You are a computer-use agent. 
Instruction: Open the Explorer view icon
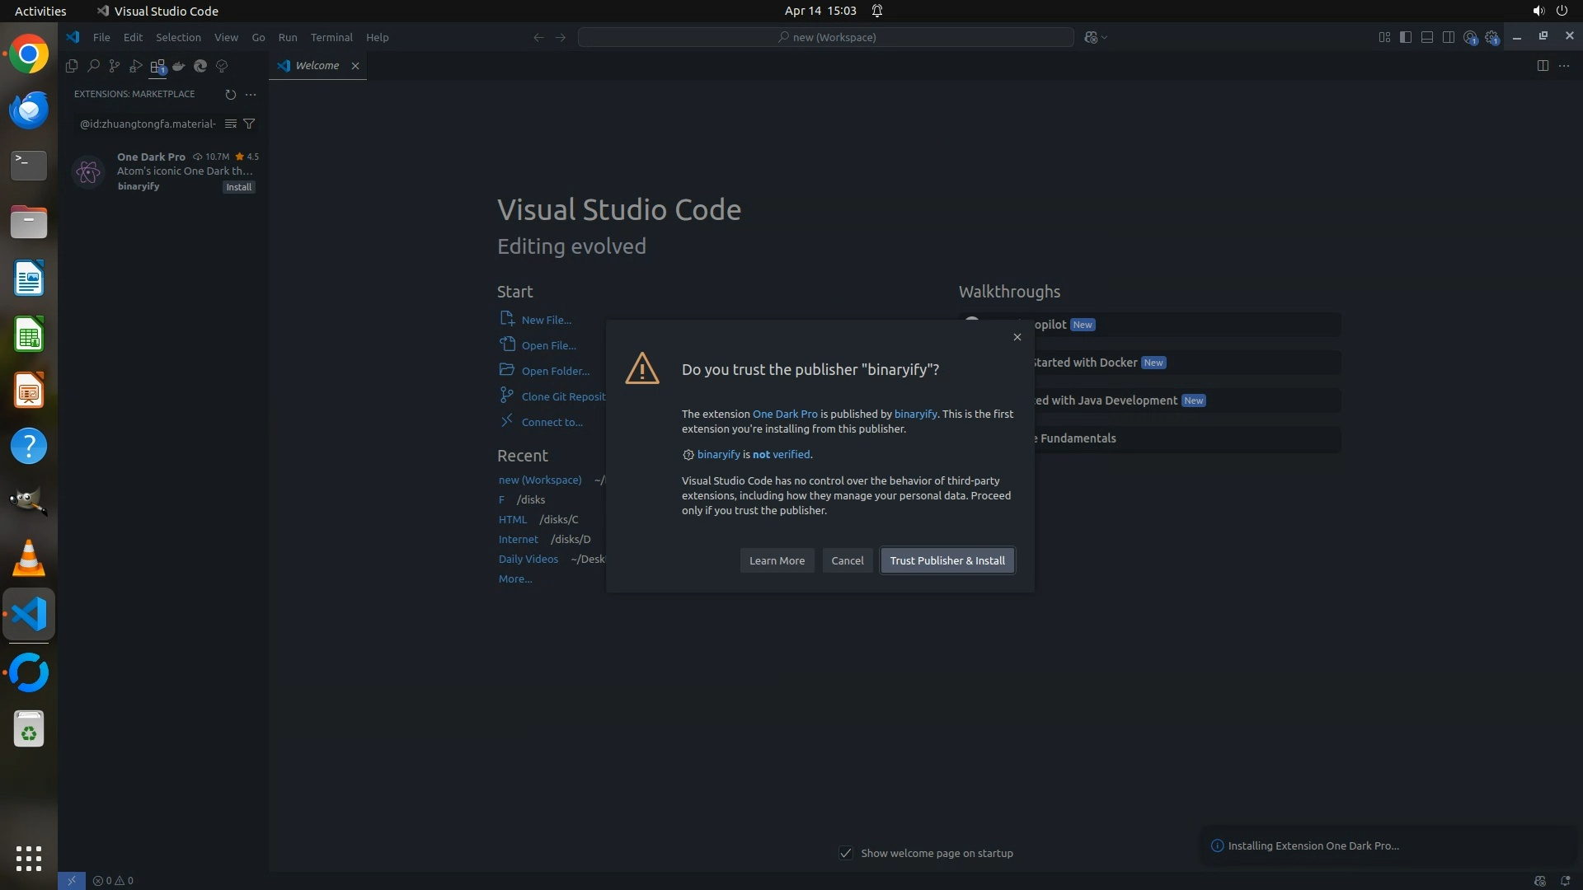72,66
